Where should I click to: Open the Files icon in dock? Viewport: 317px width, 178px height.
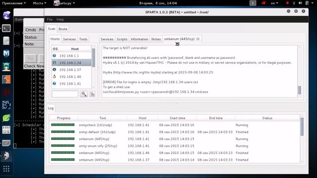click(6, 41)
